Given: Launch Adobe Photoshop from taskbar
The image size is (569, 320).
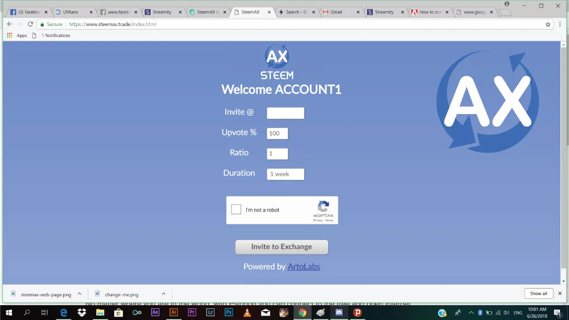Looking at the screenshot, I should tap(229, 313).
